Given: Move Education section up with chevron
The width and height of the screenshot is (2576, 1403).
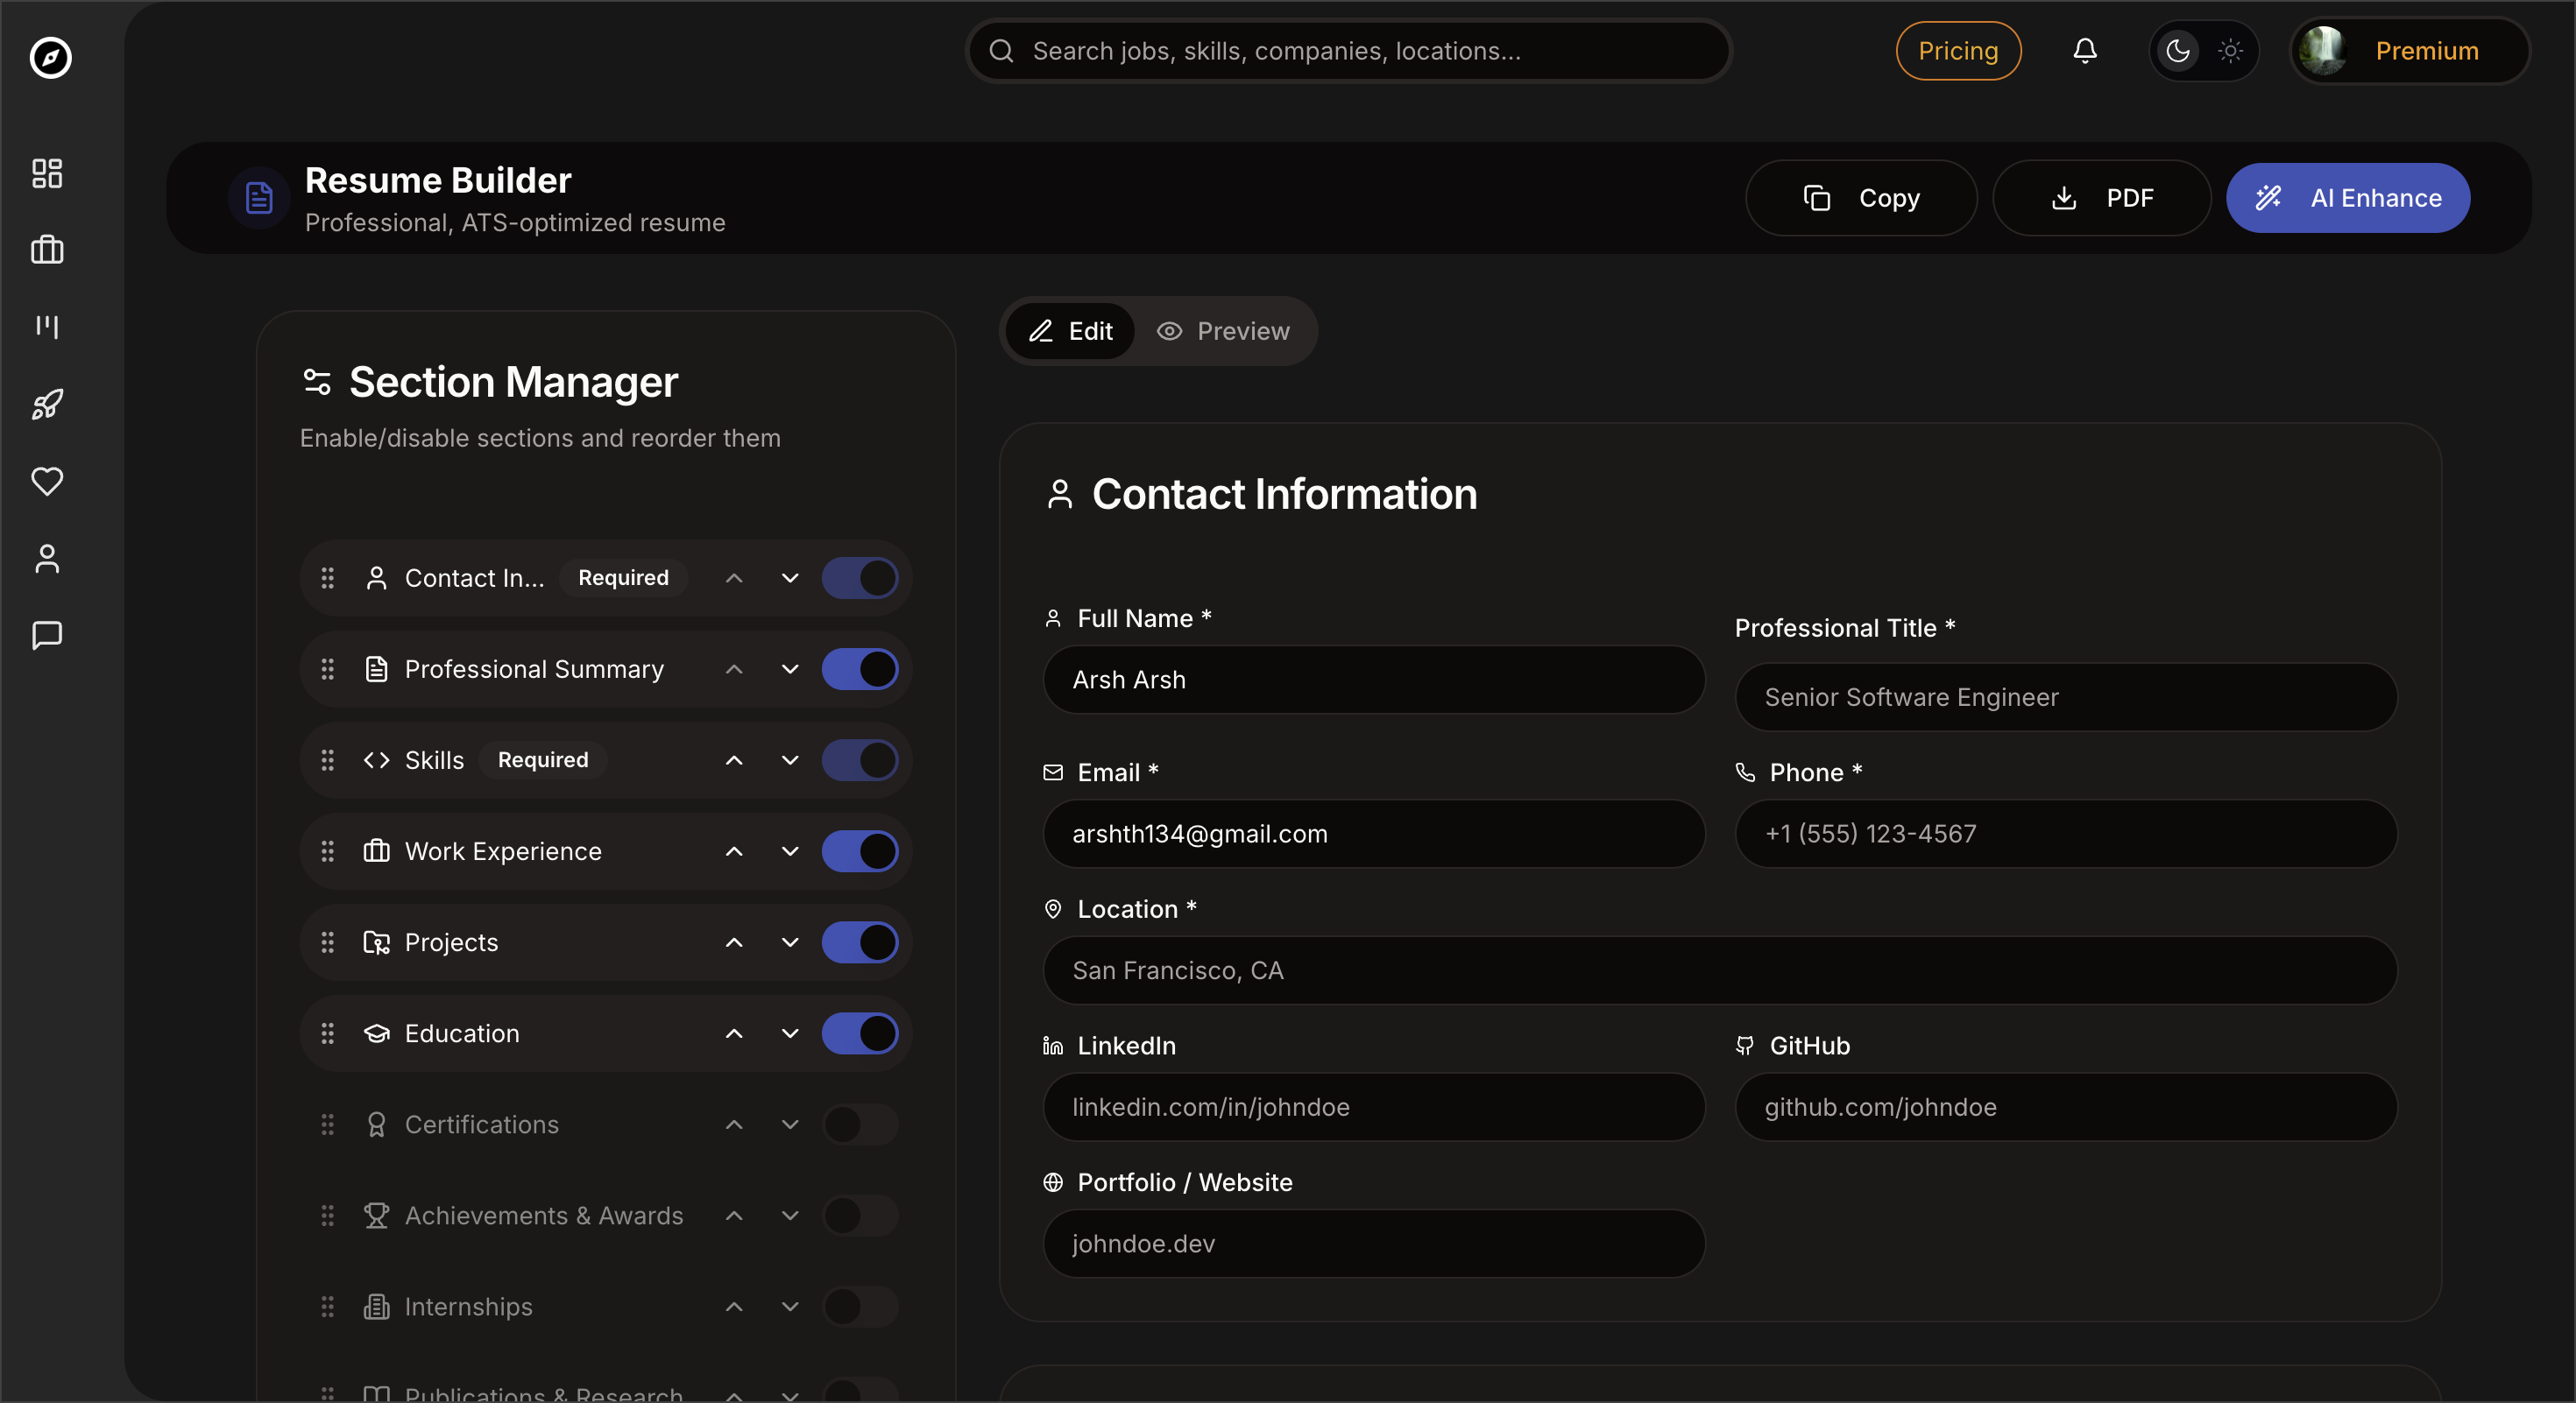Looking at the screenshot, I should pyautogui.click(x=734, y=1033).
